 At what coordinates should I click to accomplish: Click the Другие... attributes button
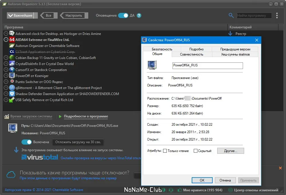click(x=231, y=151)
